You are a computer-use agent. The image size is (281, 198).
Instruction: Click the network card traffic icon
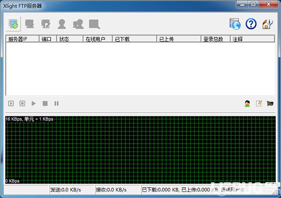(x=270, y=103)
